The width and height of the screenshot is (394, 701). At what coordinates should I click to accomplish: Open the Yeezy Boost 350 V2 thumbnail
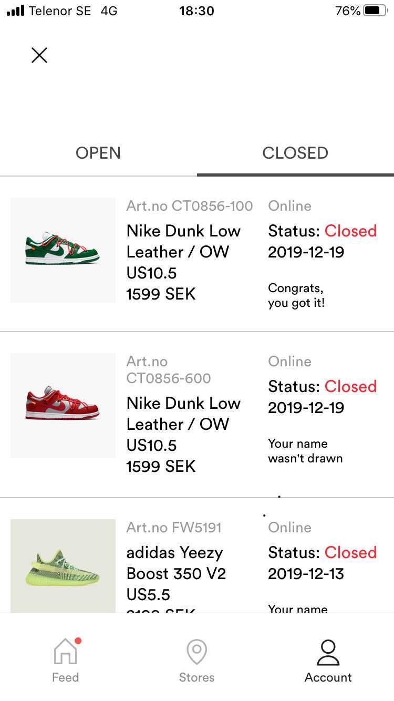coord(63,566)
